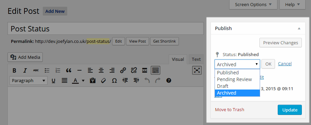Choose Draft from status list
The height and width of the screenshot is (125, 311).
(237, 86)
